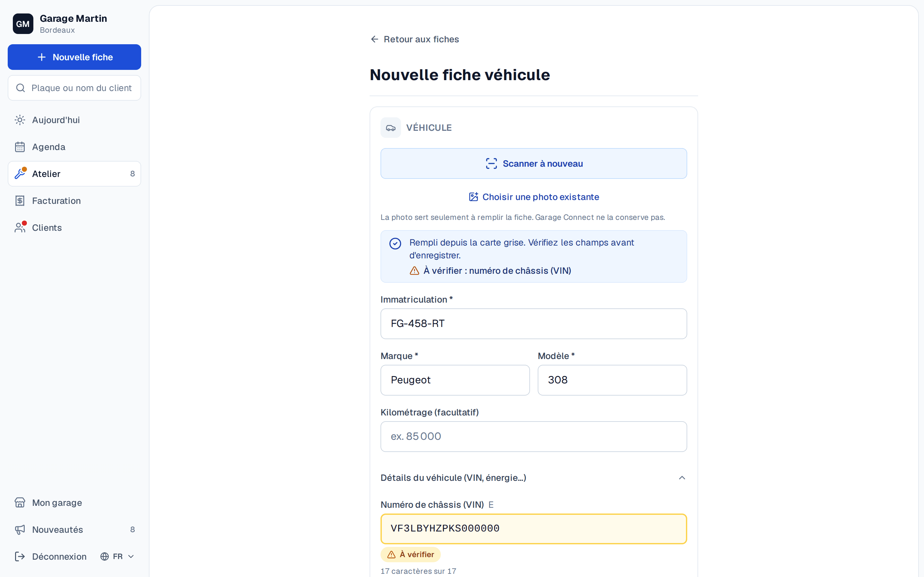Open the Clients section
The image size is (924, 577).
(x=74, y=228)
